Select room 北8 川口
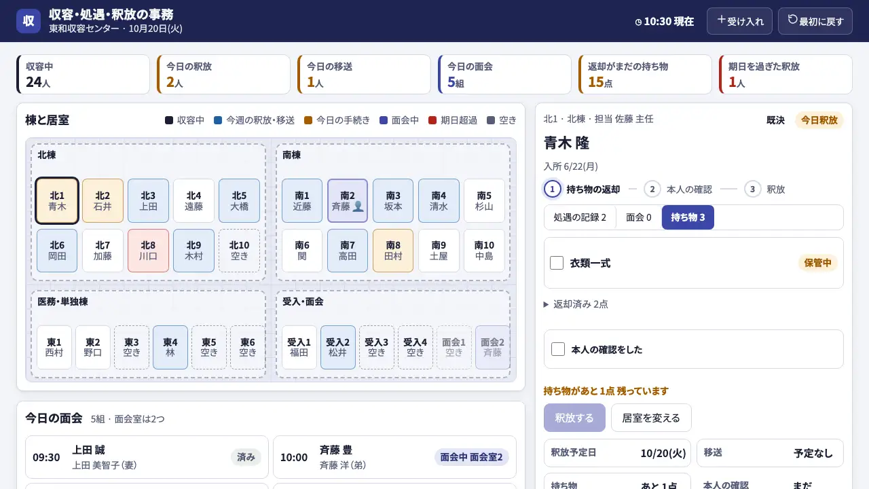Image resolution: width=869 pixels, height=489 pixels. pyautogui.click(x=148, y=251)
